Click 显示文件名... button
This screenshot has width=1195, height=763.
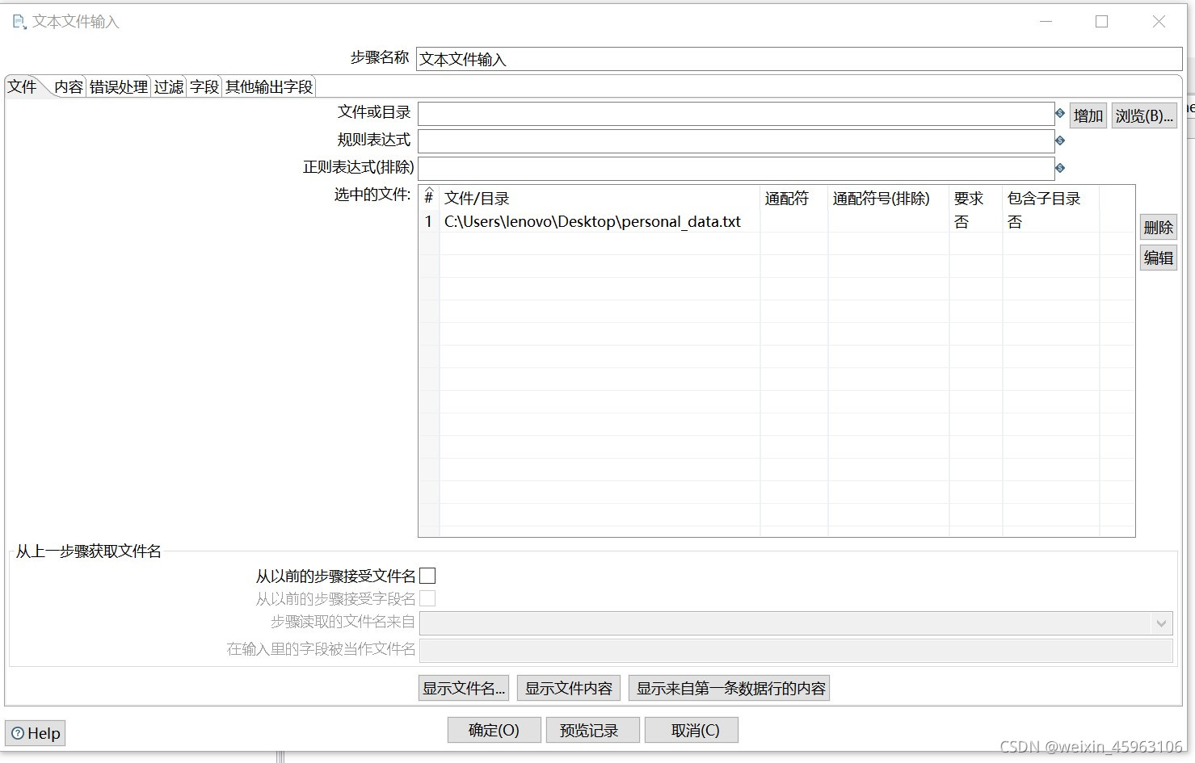(464, 688)
